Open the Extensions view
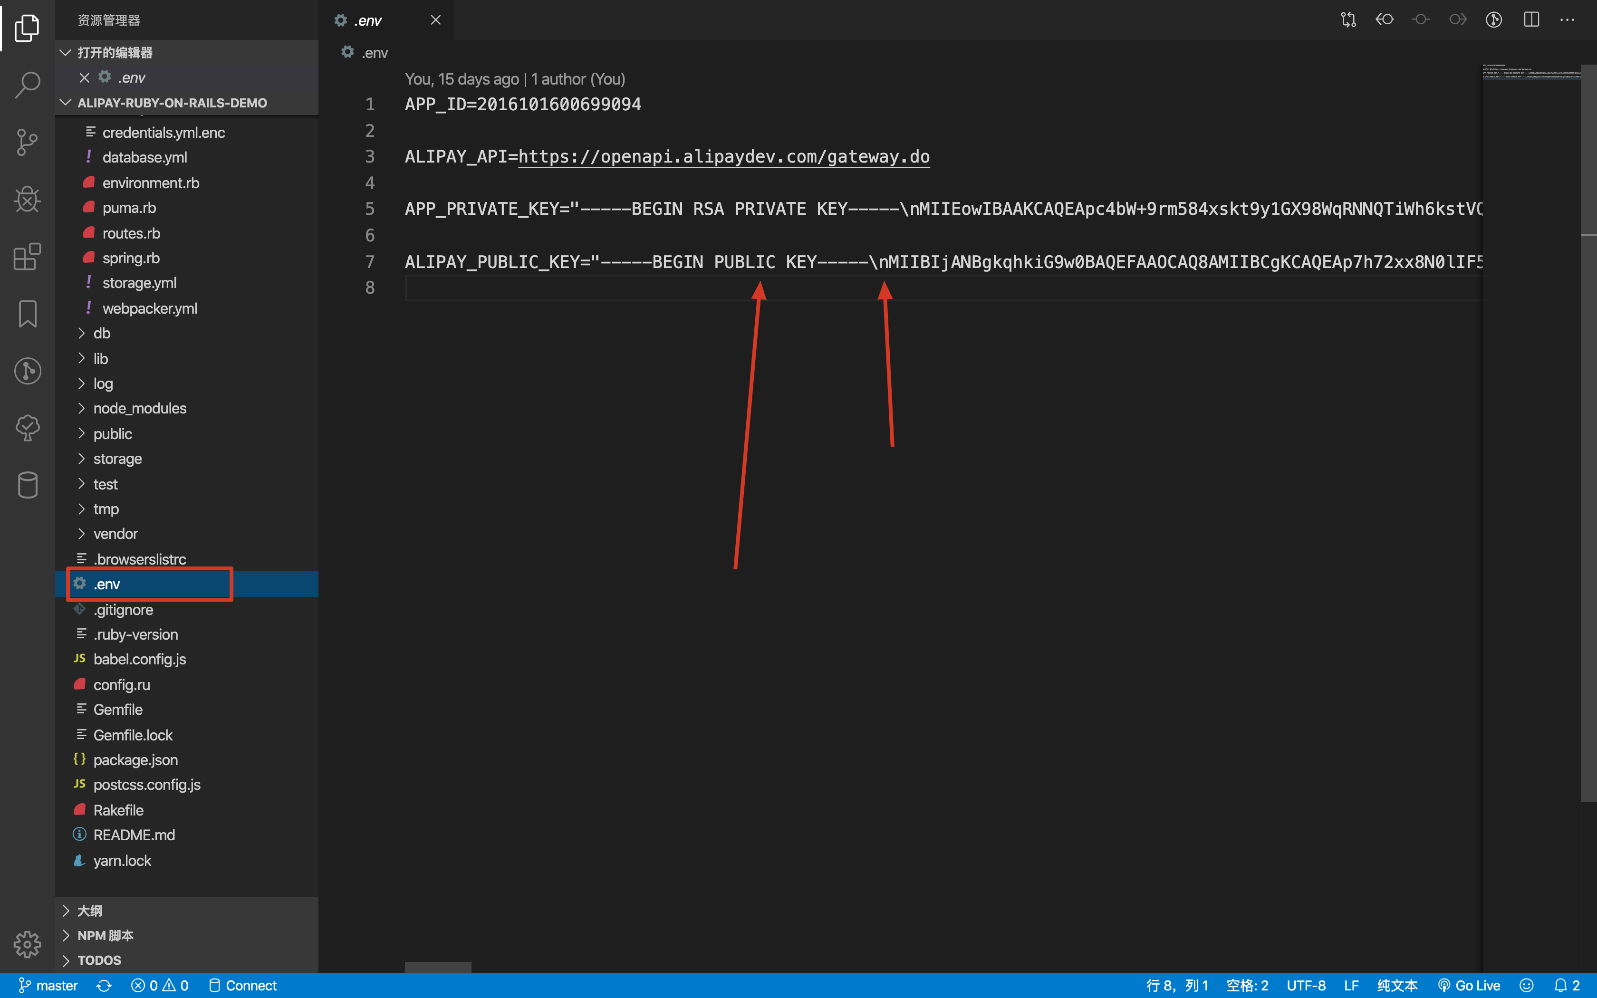This screenshot has width=1597, height=998. pyautogui.click(x=27, y=256)
